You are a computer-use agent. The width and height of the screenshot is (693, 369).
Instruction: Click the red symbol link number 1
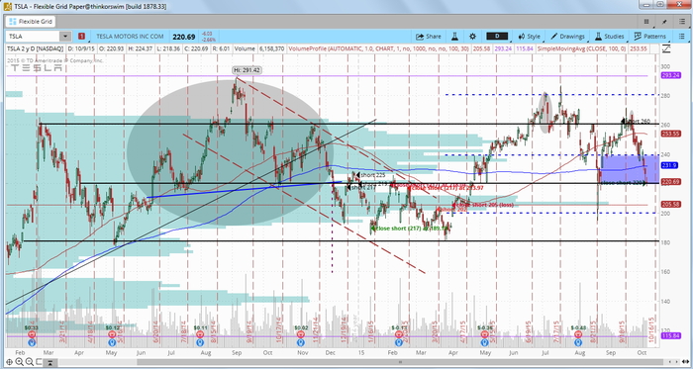pos(82,37)
